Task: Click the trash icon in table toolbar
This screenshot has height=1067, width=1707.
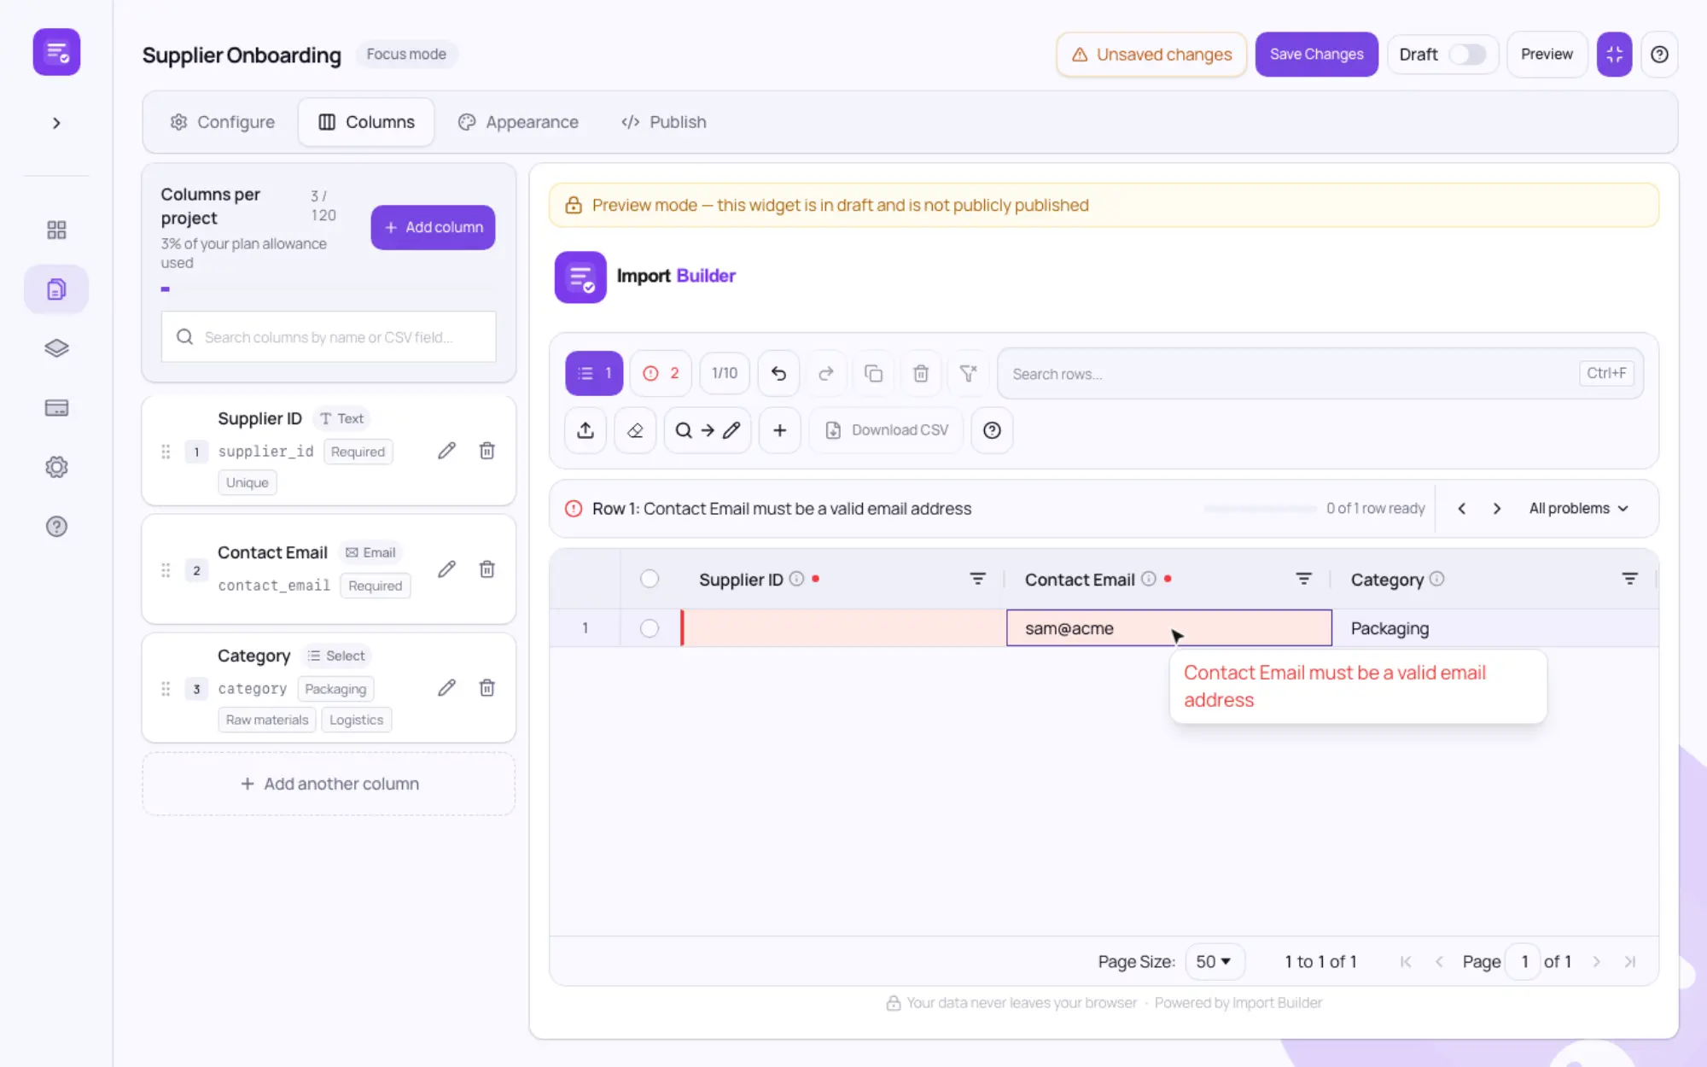Action: tap(920, 373)
